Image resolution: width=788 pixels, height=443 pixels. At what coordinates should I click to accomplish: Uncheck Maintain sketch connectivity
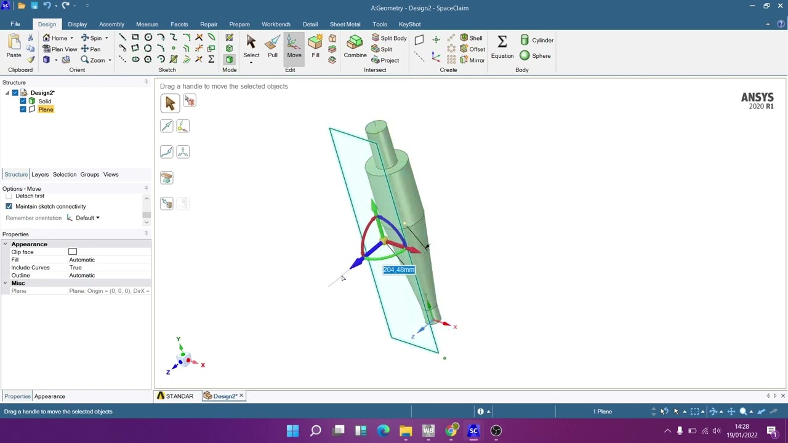click(x=9, y=207)
